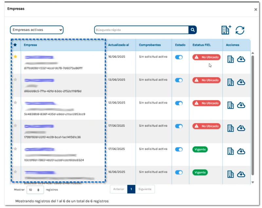
Task: Click cloud download icon in 17/06/2025 No Ubicado row
Action: pos(241,128)
